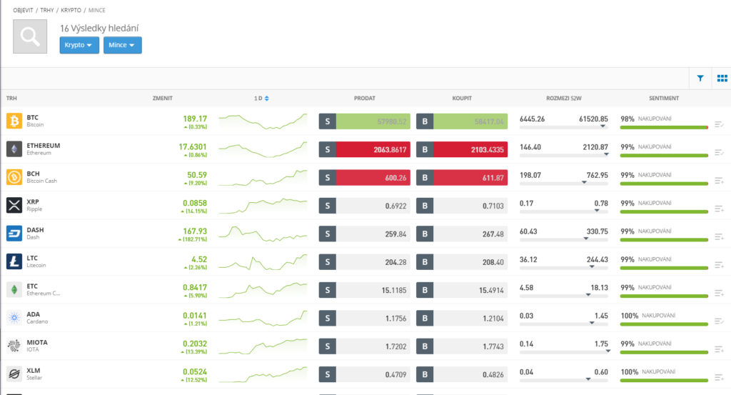
Task: Open the Krypto dropdown filter
Action: [x=79, y=45]
